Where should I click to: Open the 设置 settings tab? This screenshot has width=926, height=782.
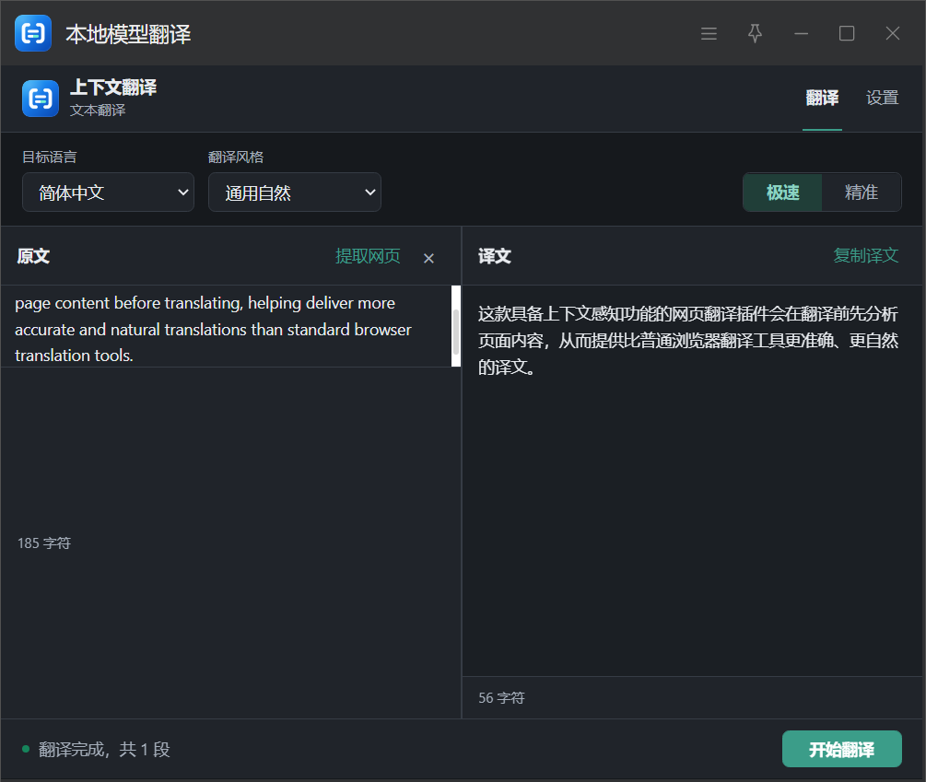tap(883, 98)
